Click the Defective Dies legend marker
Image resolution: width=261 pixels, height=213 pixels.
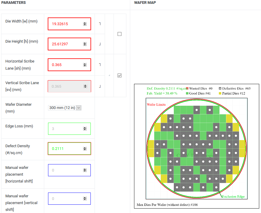220,89
